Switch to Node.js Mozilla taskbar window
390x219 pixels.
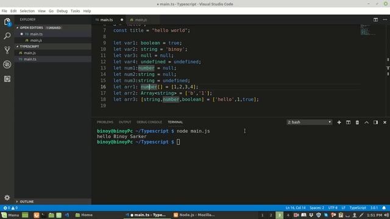(x=194, y=215)
